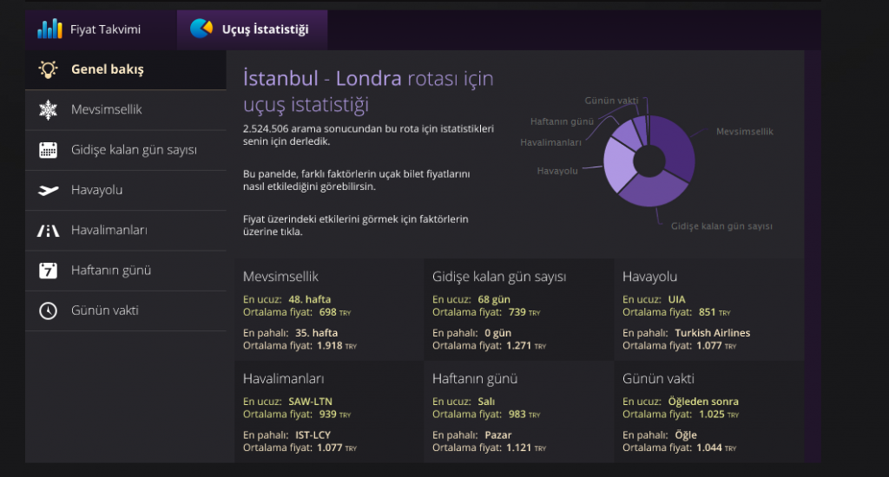889x477 pixels.
Task: Click the airplane icon for Havayolu
Action: 48,190
